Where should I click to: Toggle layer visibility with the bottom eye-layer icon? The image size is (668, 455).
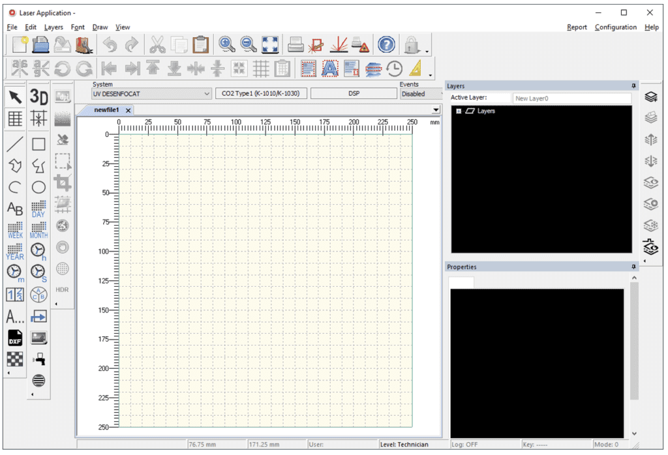(651, 246)
